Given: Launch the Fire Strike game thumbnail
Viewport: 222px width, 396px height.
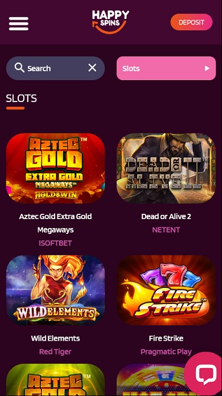Looking at the screenshot, I should click(166, 290).
